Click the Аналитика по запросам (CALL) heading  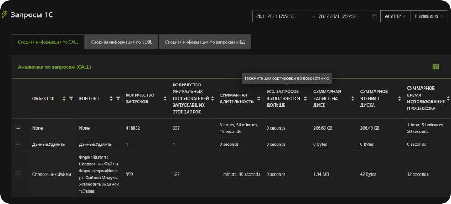(x=54, y=67)
